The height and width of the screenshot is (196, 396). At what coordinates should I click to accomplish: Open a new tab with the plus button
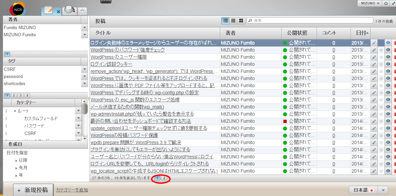[82, 11]
